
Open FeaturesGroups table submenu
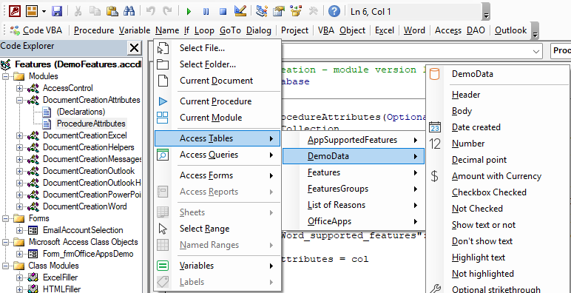coord(354,189)
